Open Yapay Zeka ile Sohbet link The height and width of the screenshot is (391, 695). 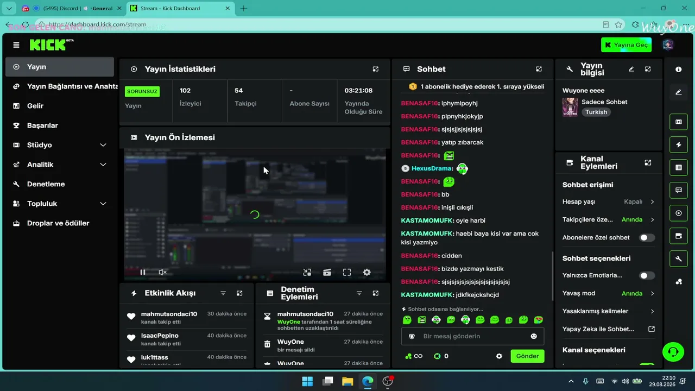(609, 329)
